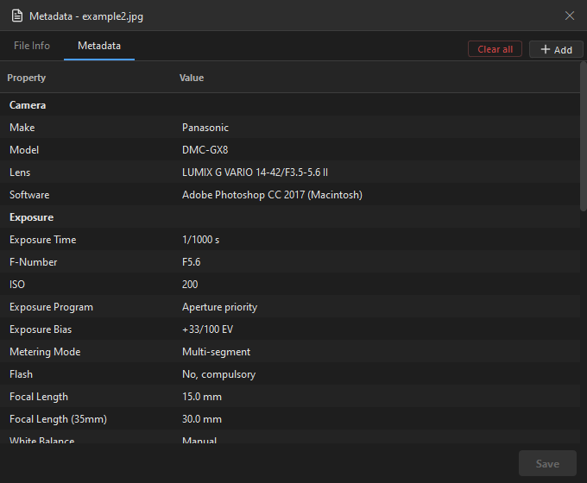Click the Adobe Photoshop CC 2017 value
Screen dimensions: 587x483
(x=272, y=195)
